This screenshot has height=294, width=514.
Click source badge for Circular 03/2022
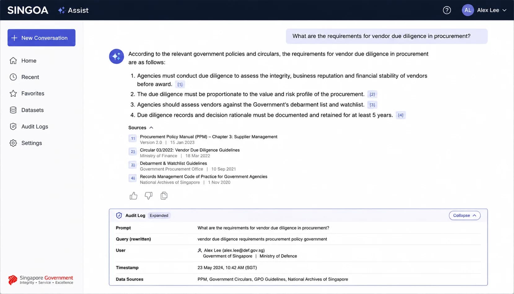click(x=133, y=152)
